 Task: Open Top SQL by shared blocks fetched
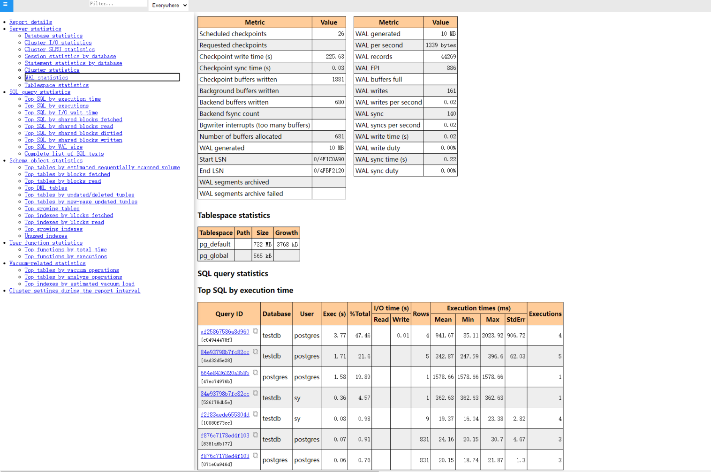(74, 120)
